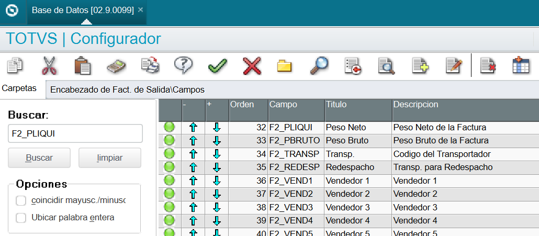539x236 pixels.
Task: Open the calculator toolbar icon
Action: 116,66
